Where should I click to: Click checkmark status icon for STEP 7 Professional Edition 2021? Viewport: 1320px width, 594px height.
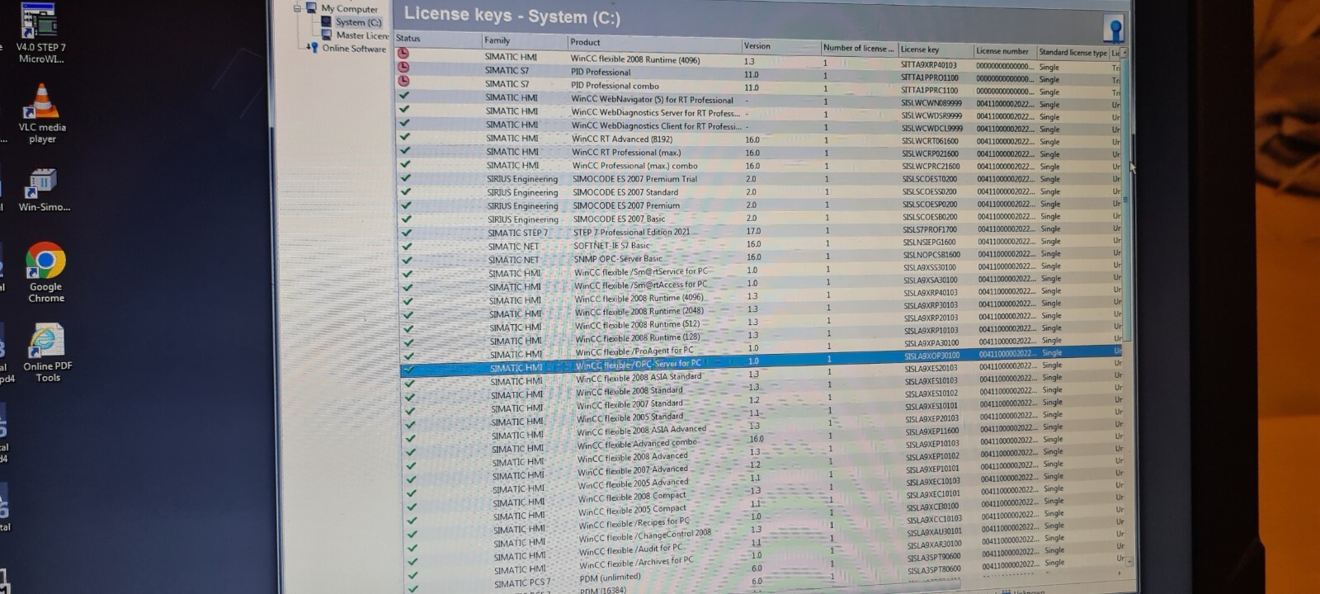pyautogui.click(x=406, y=232)
